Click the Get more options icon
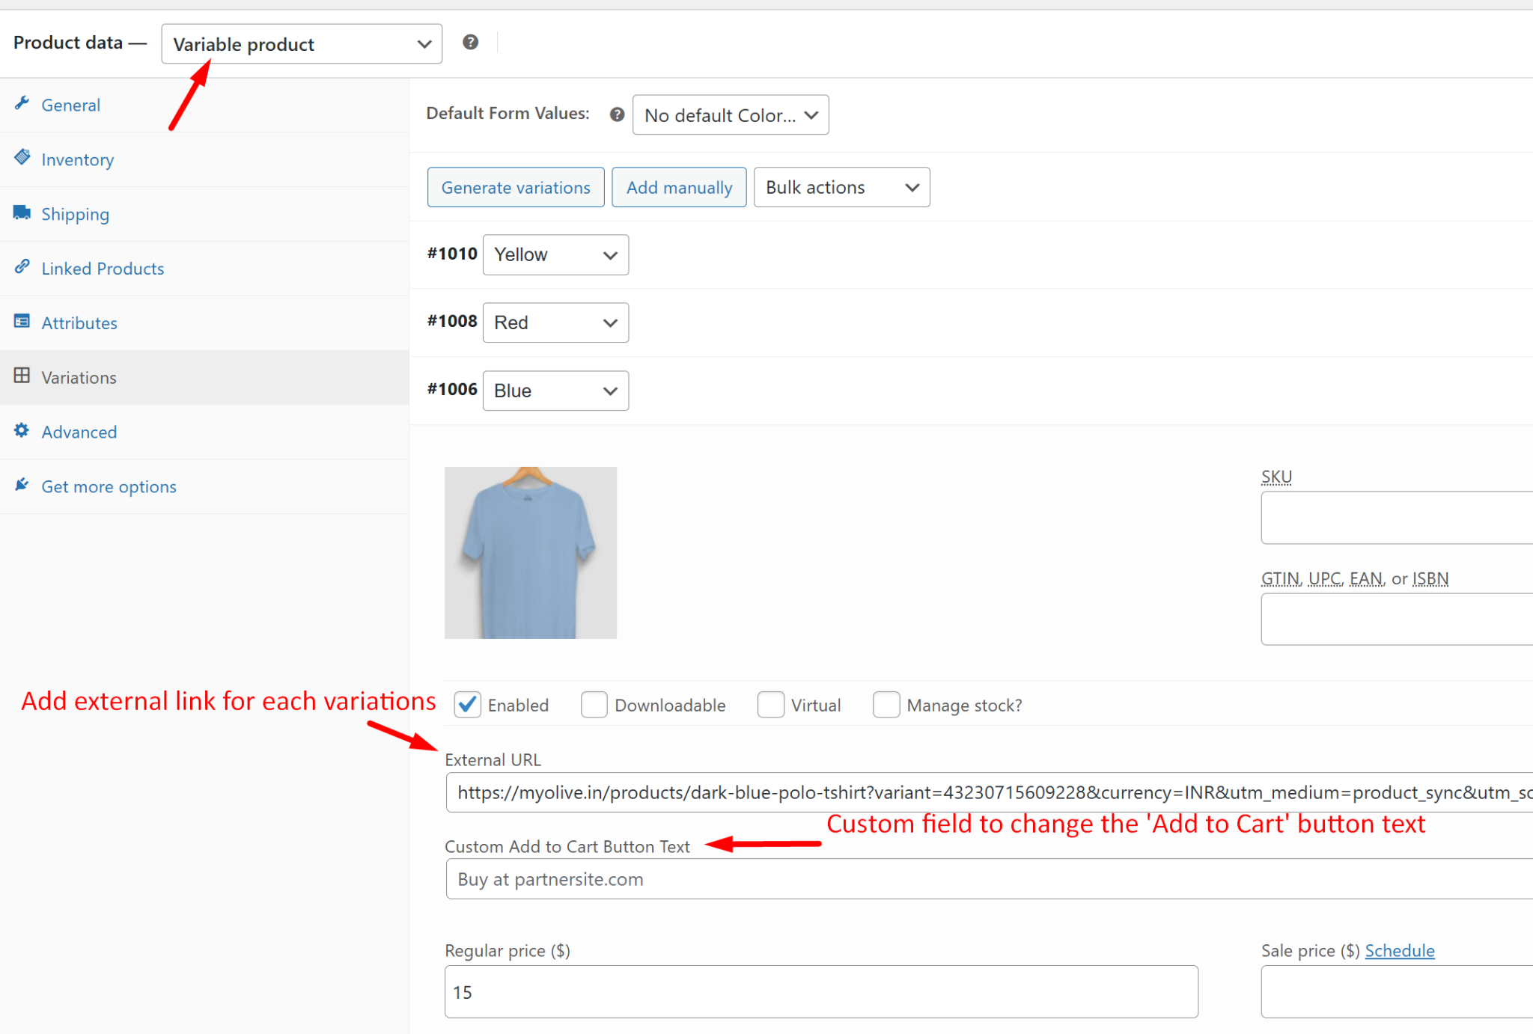This screenshot has height=1034, width=1533. (22, 485)
